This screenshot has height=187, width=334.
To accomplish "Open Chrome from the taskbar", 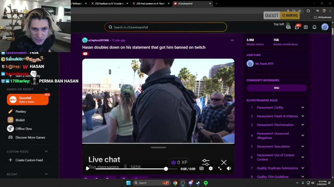I will (x=175, y=183).
